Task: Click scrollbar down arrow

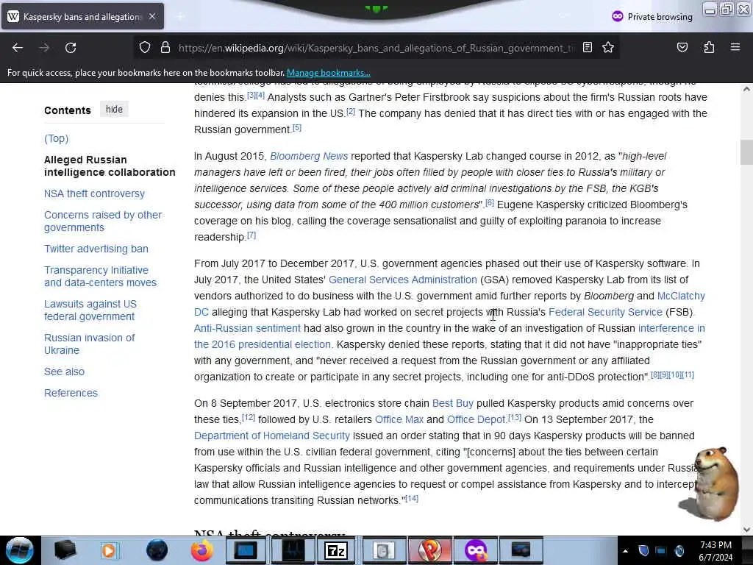Action: [746, 530]
